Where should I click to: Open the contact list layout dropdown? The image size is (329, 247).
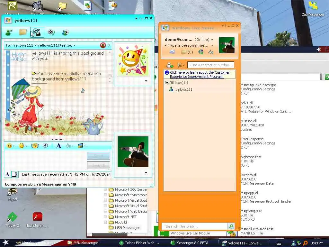point(181,65)
